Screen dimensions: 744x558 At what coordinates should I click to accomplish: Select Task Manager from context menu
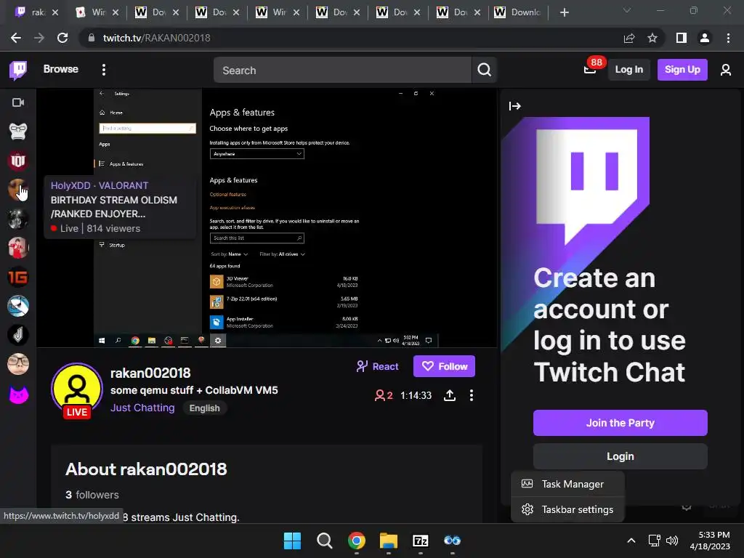(567, 484)
